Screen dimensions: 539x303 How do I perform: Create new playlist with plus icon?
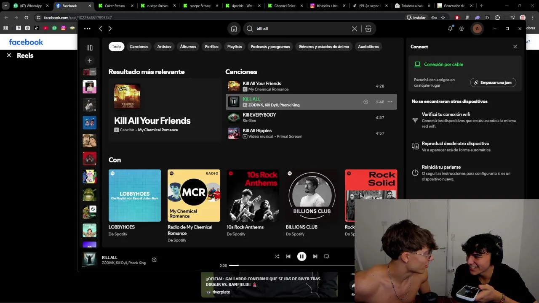pos(89,61)
